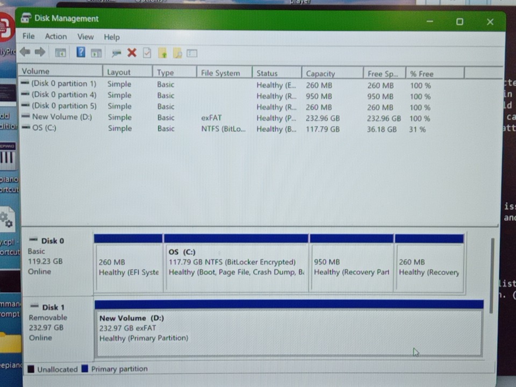The height and width of the screenshot is (387, 516).
Task: Open Help via the blue question mark icon
Action: click(x=81, y=52)
